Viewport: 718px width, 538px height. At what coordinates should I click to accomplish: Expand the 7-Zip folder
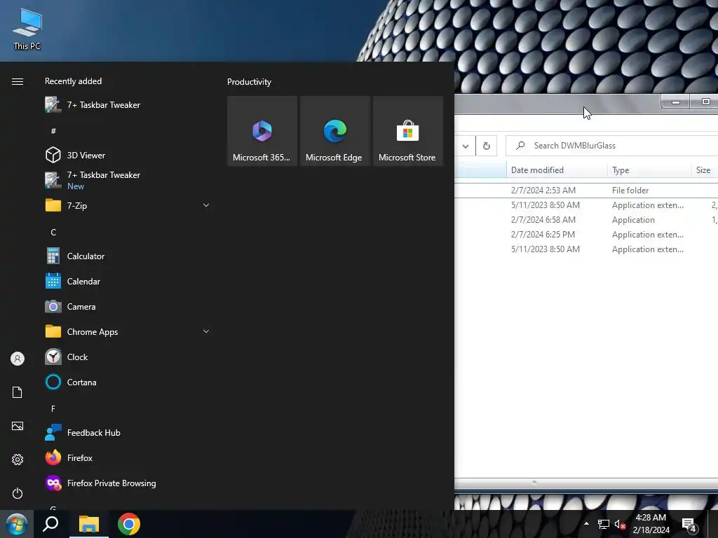128,205
